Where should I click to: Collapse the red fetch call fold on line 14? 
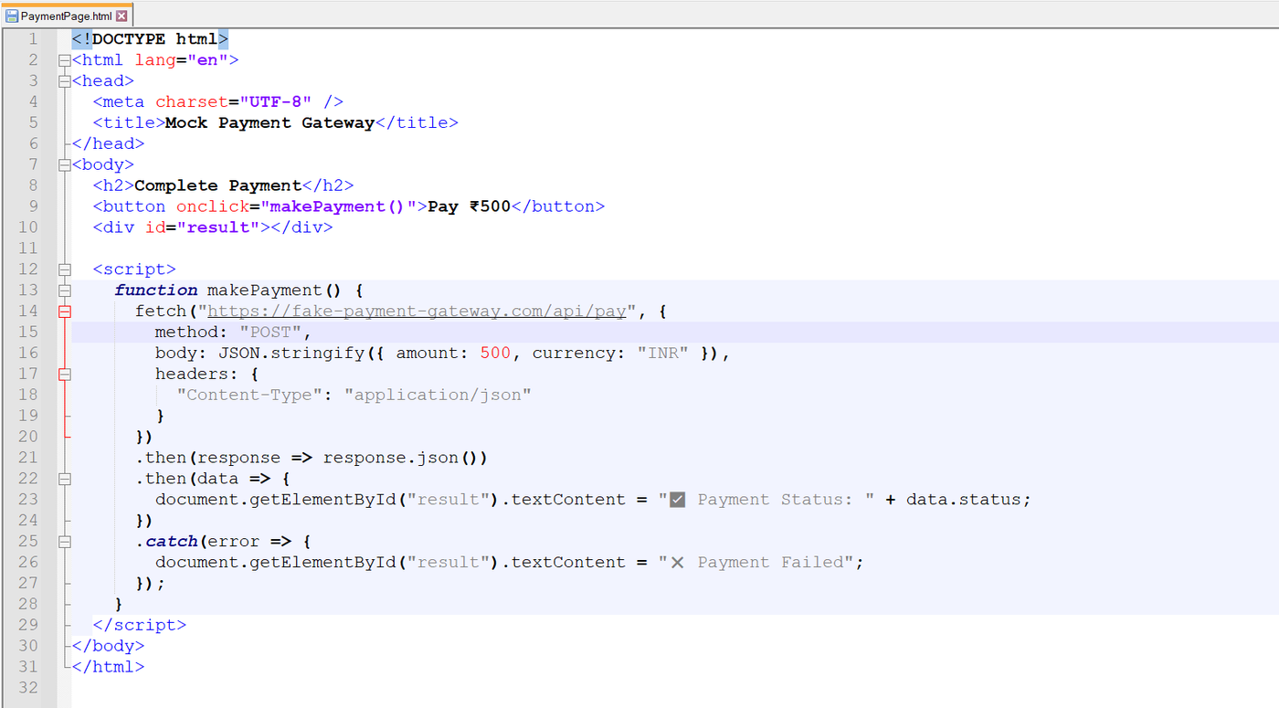click(x=64, y=312)
